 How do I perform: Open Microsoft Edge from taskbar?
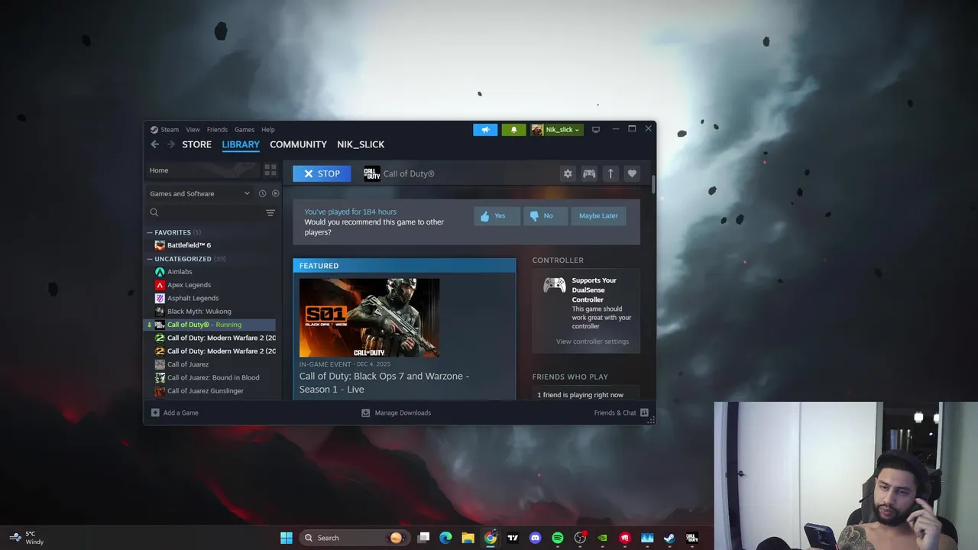(445, 538)
